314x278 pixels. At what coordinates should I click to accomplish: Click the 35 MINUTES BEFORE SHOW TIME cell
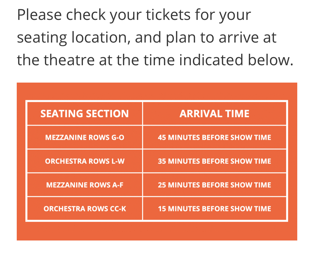tap(214, 161)
